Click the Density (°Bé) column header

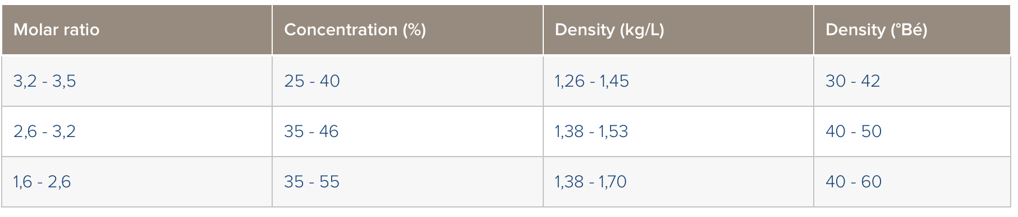click(912, 30)
